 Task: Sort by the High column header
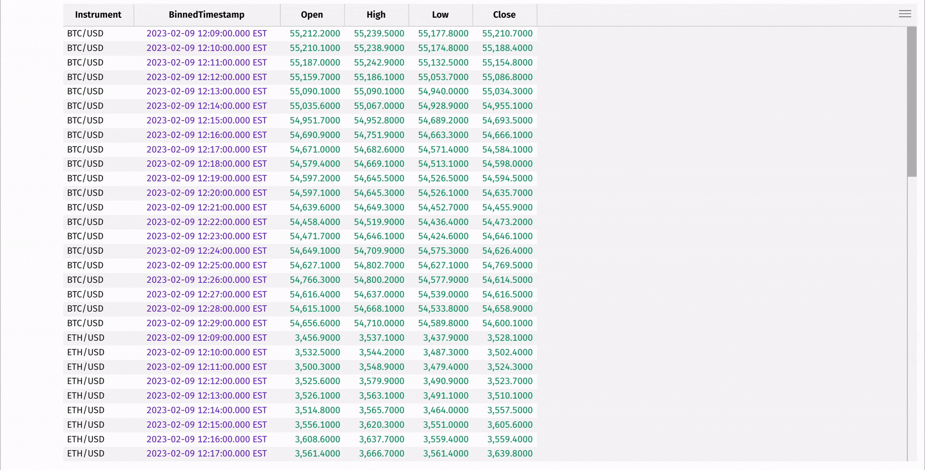coord(376,14)
